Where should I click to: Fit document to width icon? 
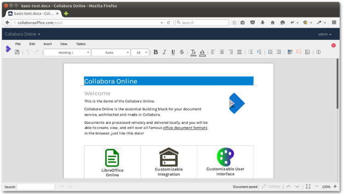pos(308,187)
